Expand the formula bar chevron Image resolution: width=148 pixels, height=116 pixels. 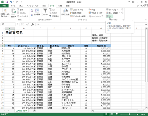click(x=146, y=24)
